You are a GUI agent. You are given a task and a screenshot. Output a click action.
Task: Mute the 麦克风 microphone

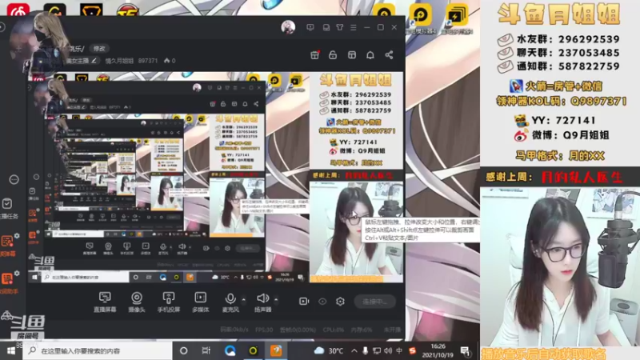[x=230, y=302]
